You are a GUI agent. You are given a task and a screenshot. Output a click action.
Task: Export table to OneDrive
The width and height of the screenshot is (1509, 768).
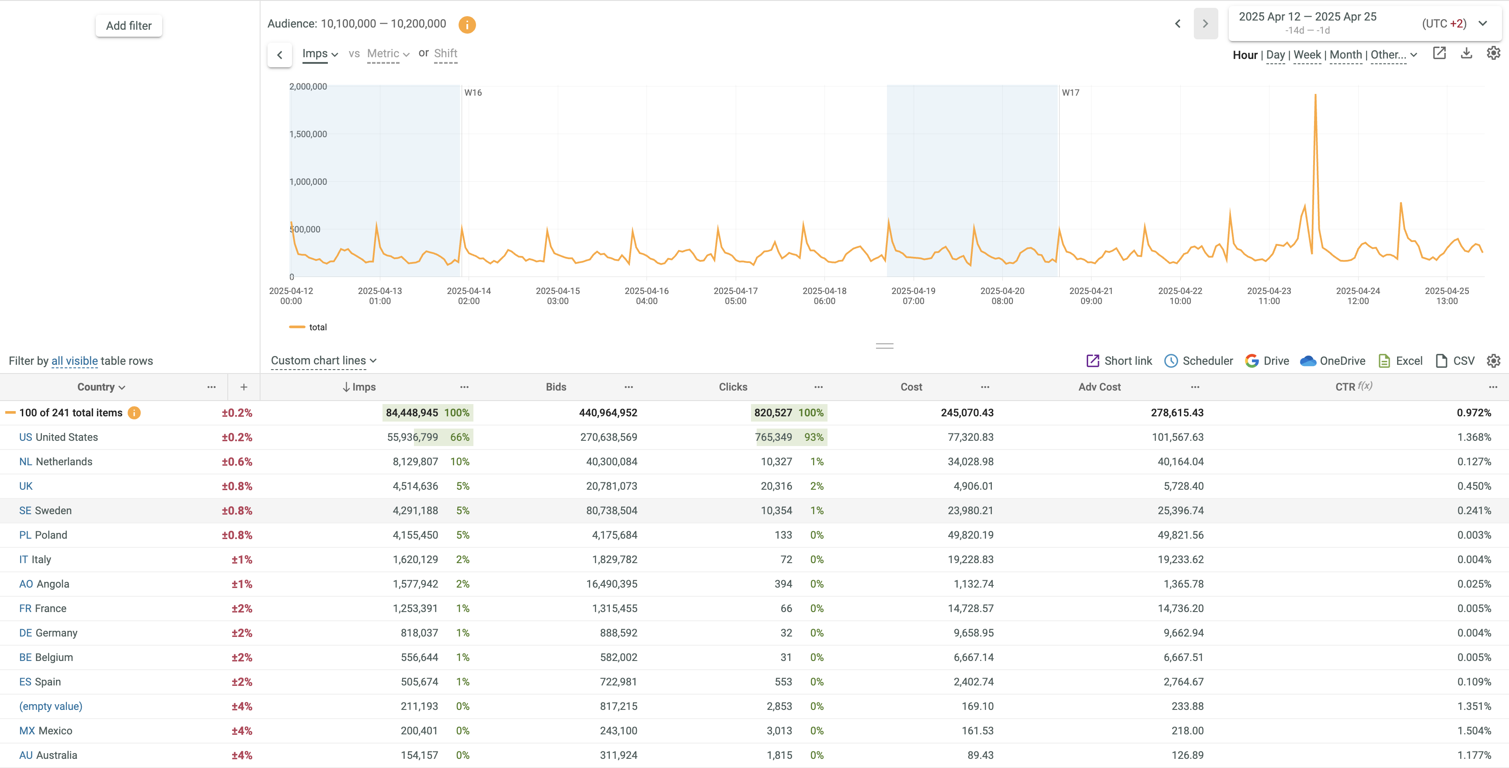(x=1333, y=360)
